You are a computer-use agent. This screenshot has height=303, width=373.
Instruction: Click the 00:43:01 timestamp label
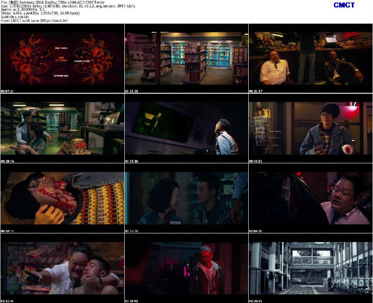(255, 161)
